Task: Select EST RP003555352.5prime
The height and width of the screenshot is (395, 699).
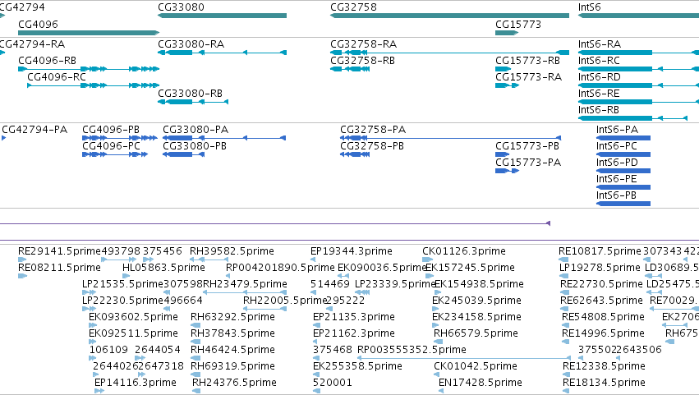Action: point(412,350)
